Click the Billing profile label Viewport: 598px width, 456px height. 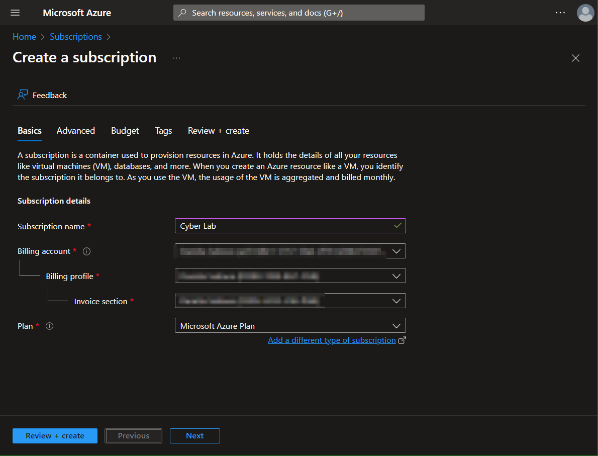69,277
